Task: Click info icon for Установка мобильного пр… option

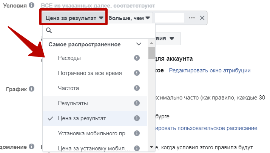Action: coord(137,133)
